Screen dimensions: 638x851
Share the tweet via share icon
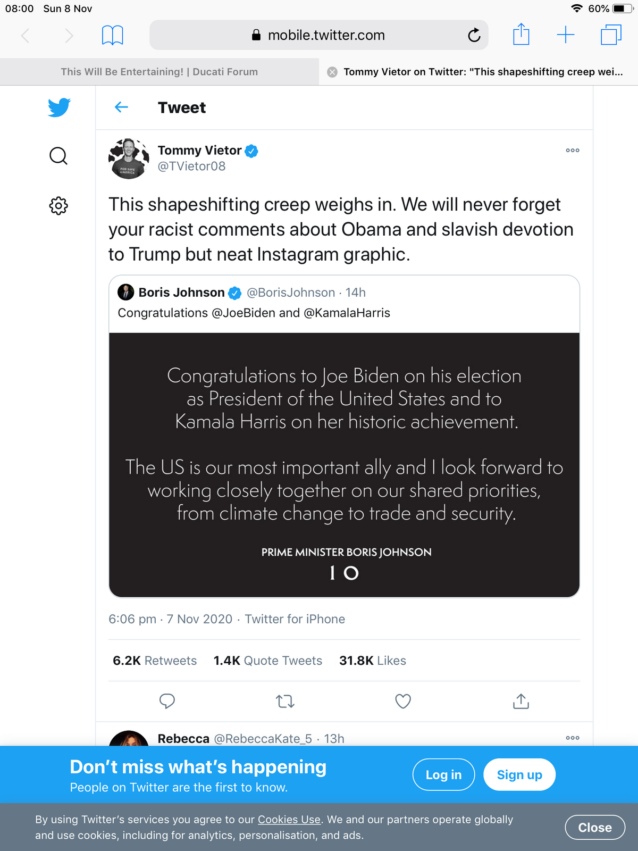(521, 702)
